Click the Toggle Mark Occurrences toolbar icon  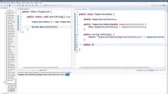[46, 5]
